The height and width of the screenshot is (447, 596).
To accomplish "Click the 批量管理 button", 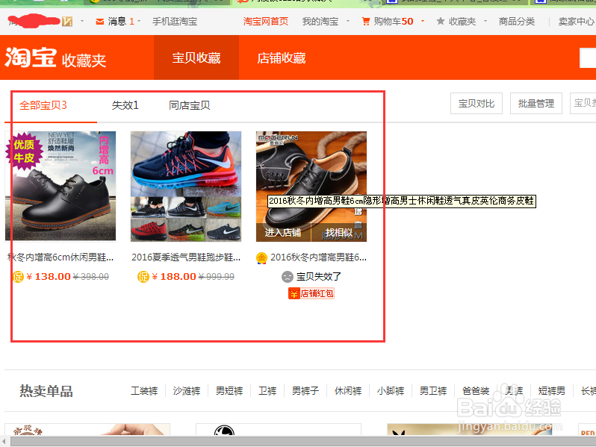I will pyautogui.click(x=536, y=103).
